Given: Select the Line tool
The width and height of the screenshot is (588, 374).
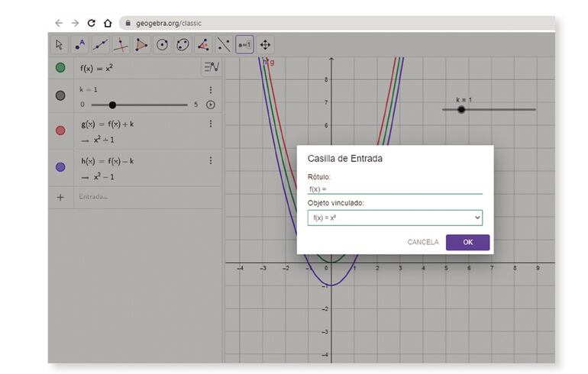Looking at the screenshot, I should (101, 45).
